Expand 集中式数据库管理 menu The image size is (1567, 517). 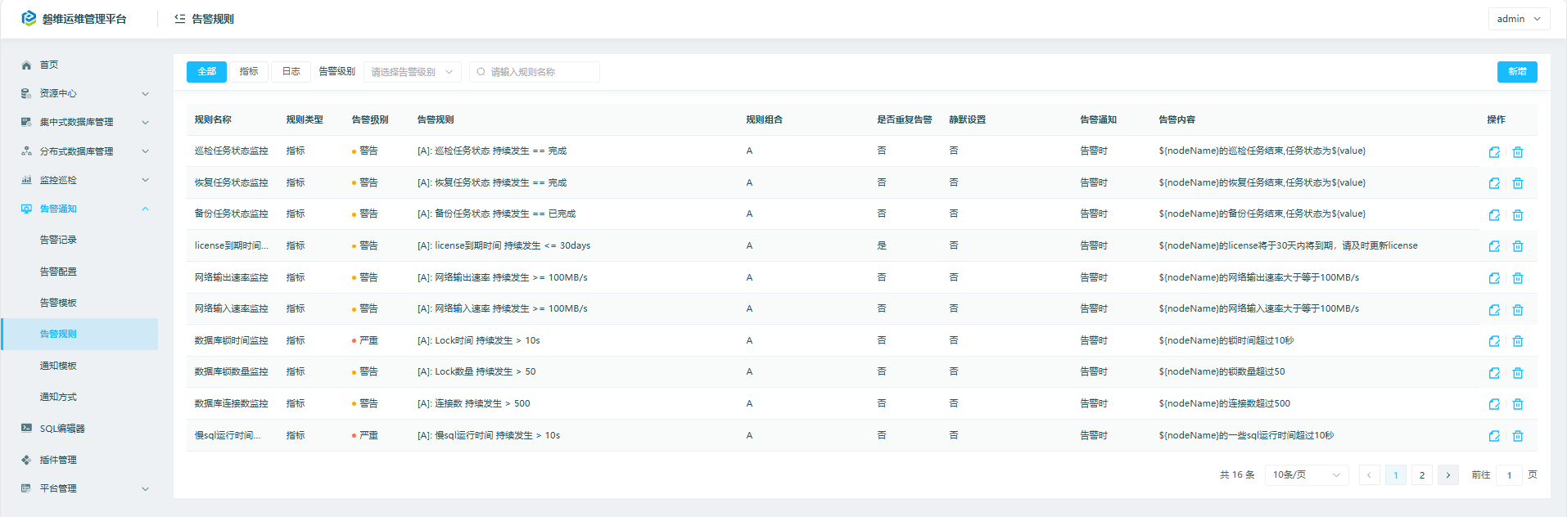[79, 122]
